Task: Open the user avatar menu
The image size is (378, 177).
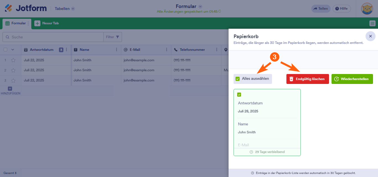Action: (x=367, y=9)
